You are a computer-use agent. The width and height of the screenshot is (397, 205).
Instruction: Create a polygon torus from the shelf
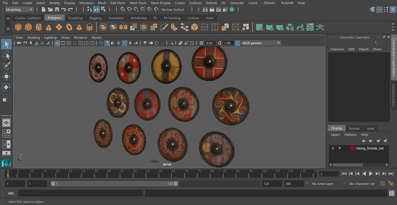pyautogui.click(x=69, y=27)
